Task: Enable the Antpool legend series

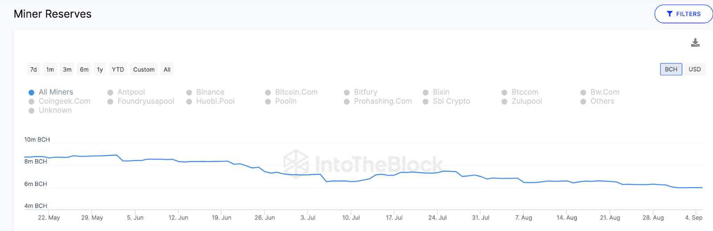Action: point(111,92)
